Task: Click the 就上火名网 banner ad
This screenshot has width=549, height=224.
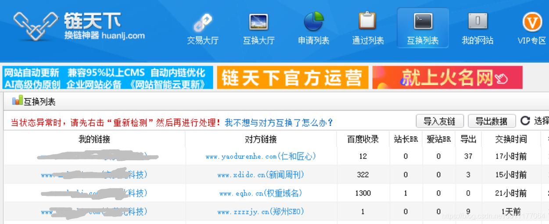Action: (447, 78)
